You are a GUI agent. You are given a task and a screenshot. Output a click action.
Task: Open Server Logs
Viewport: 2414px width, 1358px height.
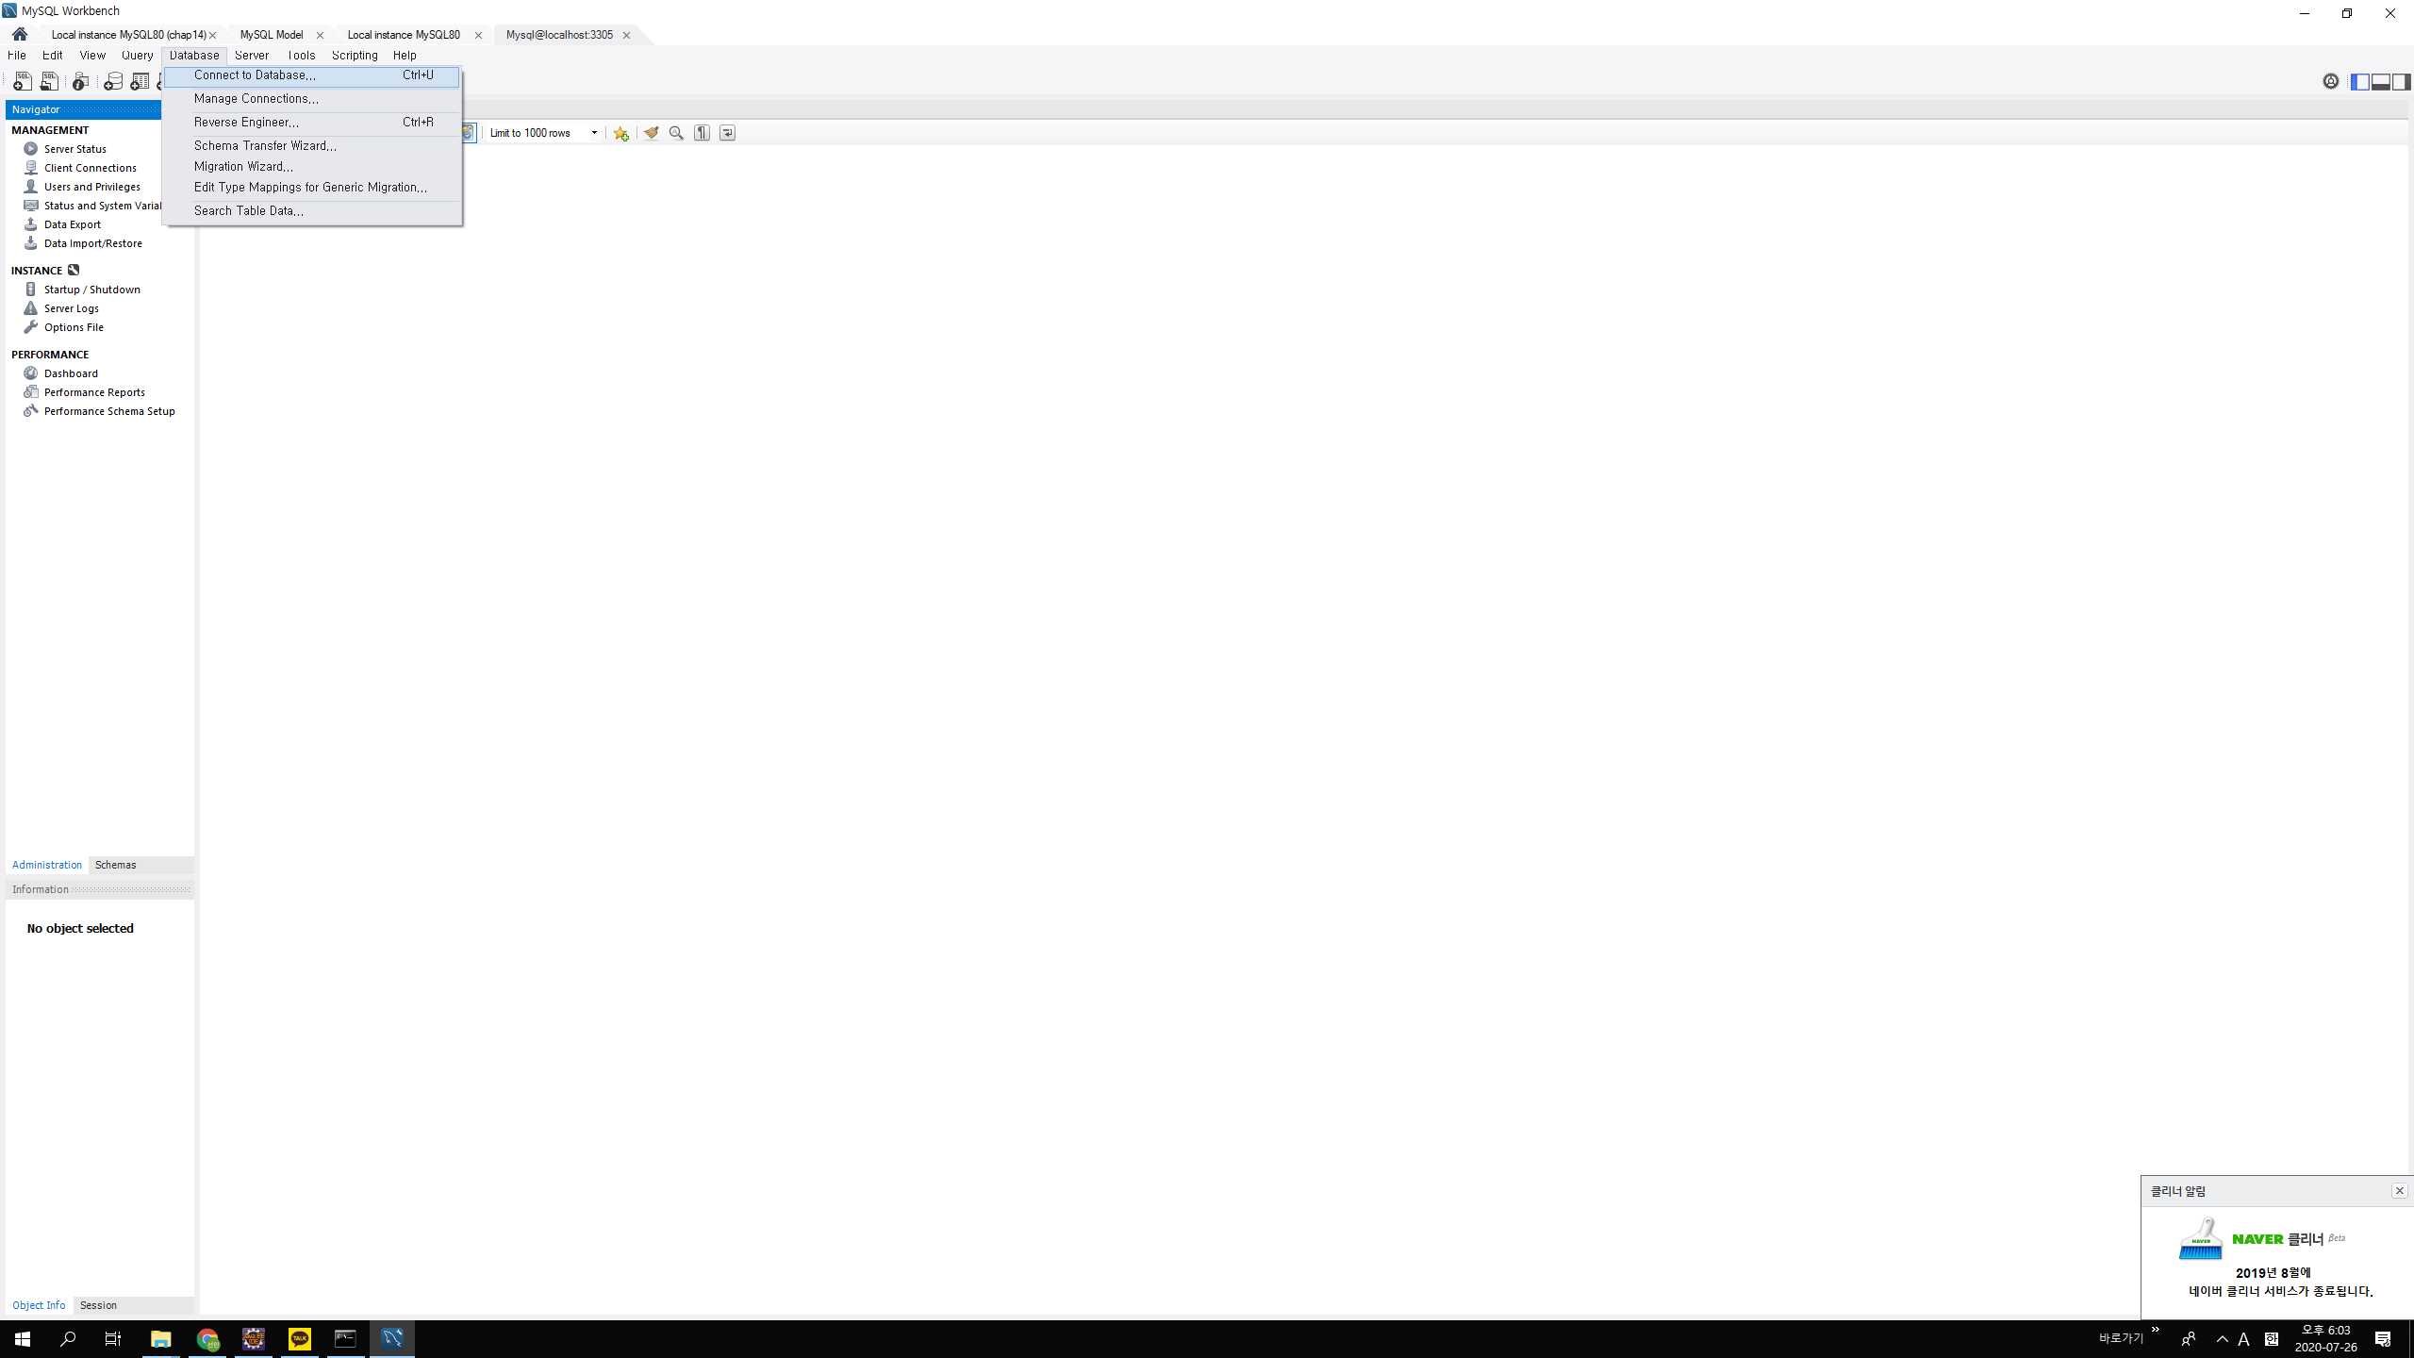pos(72,308)
